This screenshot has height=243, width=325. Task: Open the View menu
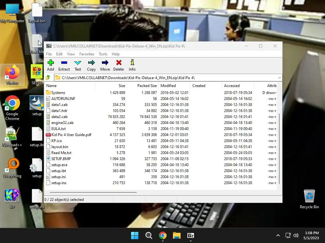point(71,54)
